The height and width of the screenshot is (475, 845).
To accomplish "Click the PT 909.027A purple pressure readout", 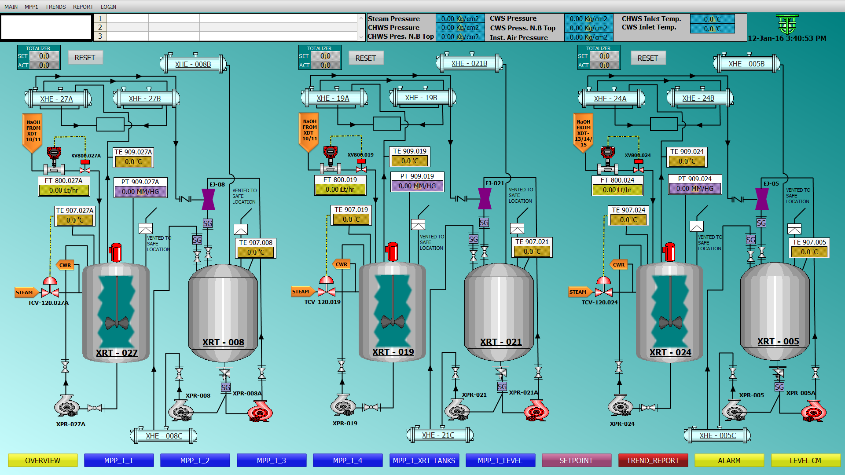I will pyautogui.click(x=140, y=192).
